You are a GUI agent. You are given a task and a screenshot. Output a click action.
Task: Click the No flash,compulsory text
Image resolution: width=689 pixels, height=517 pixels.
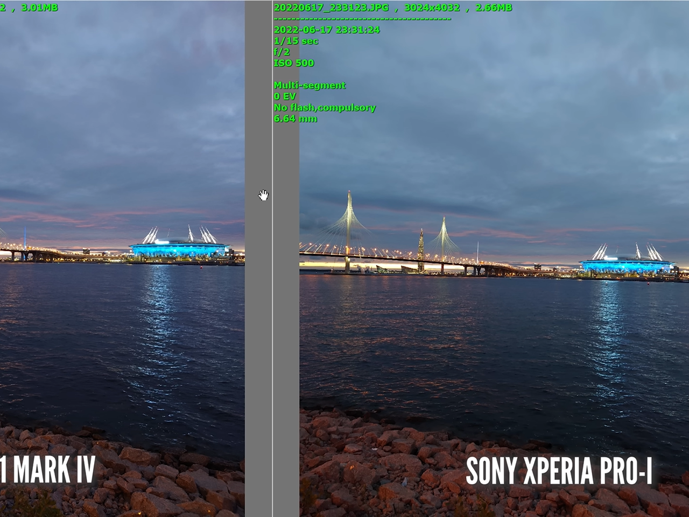click(x=325, y=108)
